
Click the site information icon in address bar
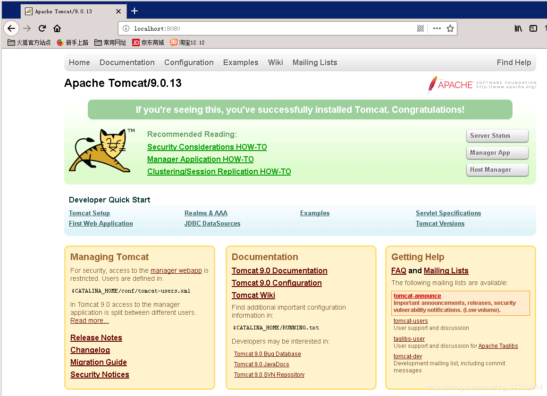click(x=126, y=28)
